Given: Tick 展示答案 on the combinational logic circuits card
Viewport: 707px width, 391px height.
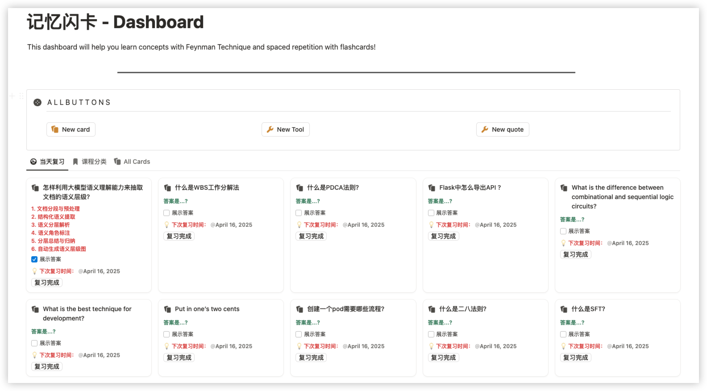Looking at the screenshot, I should [563, 231].
